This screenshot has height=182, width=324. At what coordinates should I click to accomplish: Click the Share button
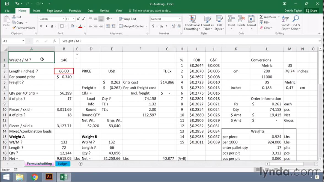pos(312,11)
